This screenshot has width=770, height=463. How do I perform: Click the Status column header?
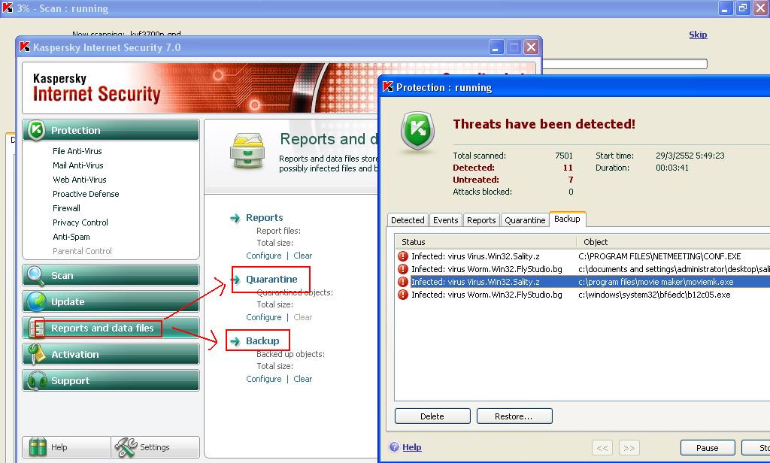487,242
